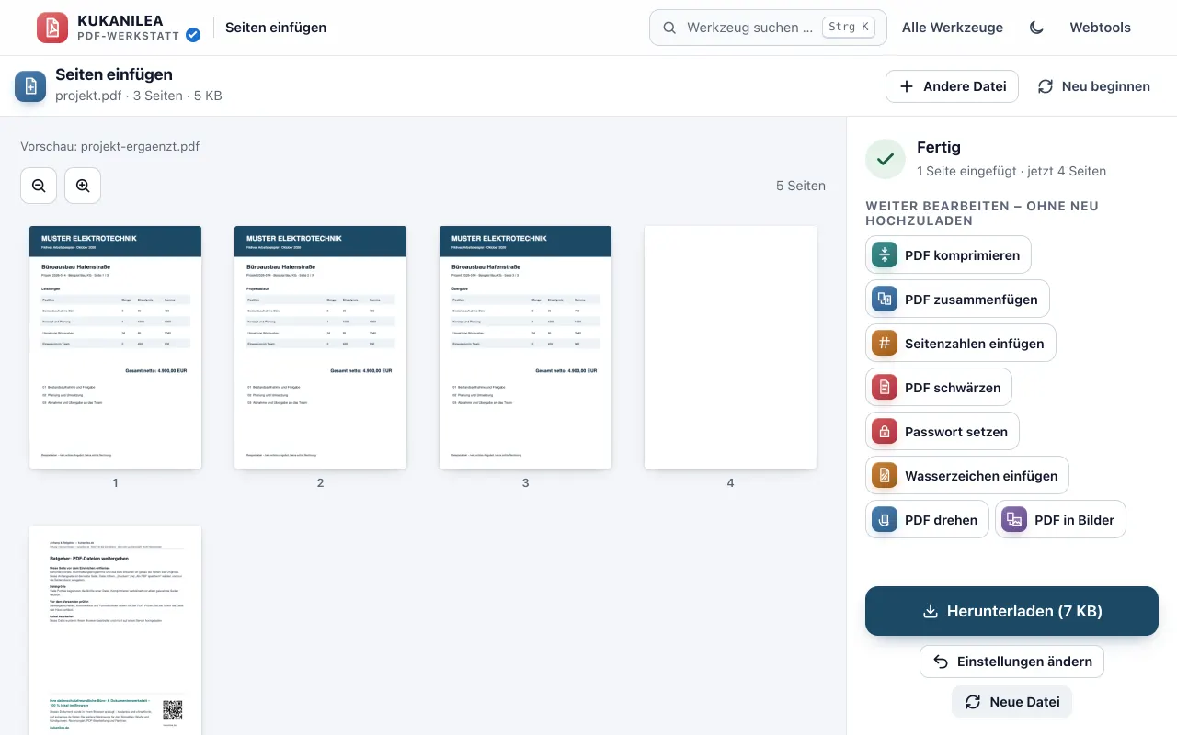
Task: Click the 'projekt.pdf · 3 Seiten · 5 KB' subtitle
Action: pos(139,96)
